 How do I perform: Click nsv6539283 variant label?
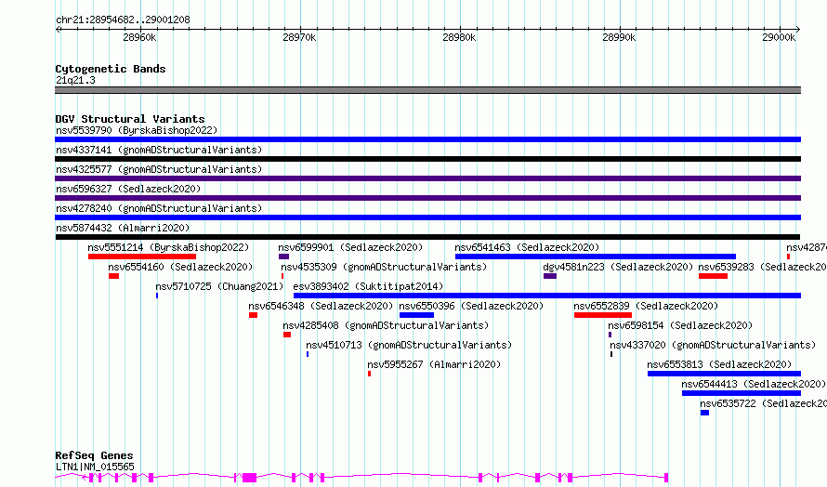(762, 267)
